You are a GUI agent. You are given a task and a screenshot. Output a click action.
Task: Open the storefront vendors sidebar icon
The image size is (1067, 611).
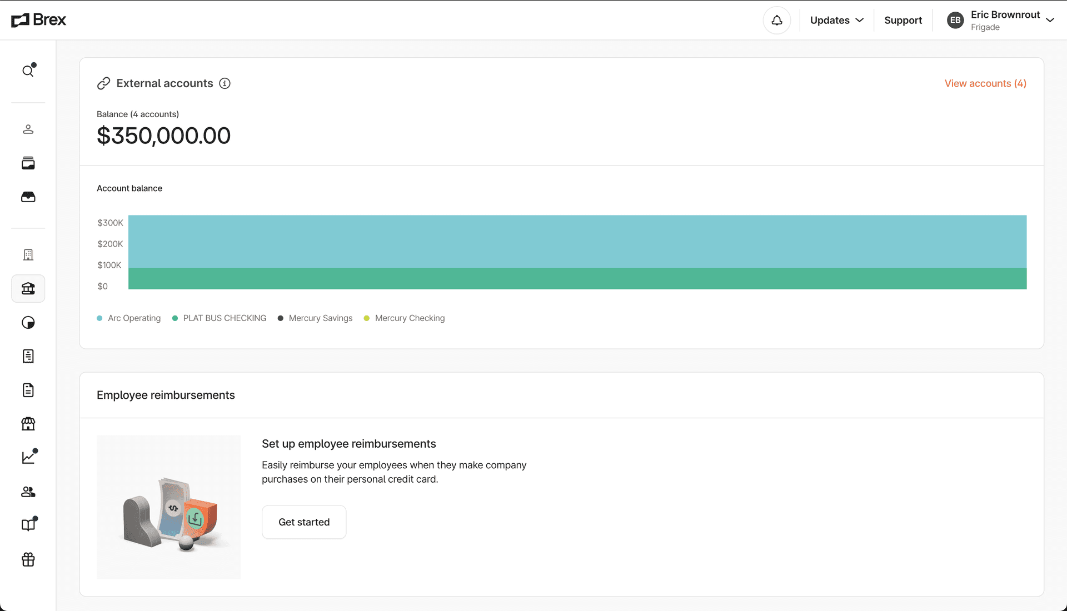click(x=28, y=424)
